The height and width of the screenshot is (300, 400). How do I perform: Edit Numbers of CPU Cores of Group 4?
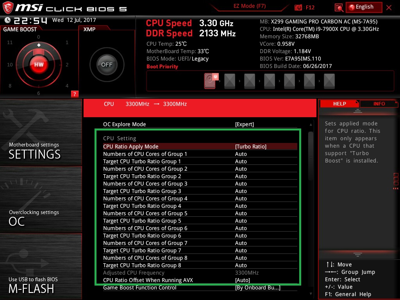point(200,198)
